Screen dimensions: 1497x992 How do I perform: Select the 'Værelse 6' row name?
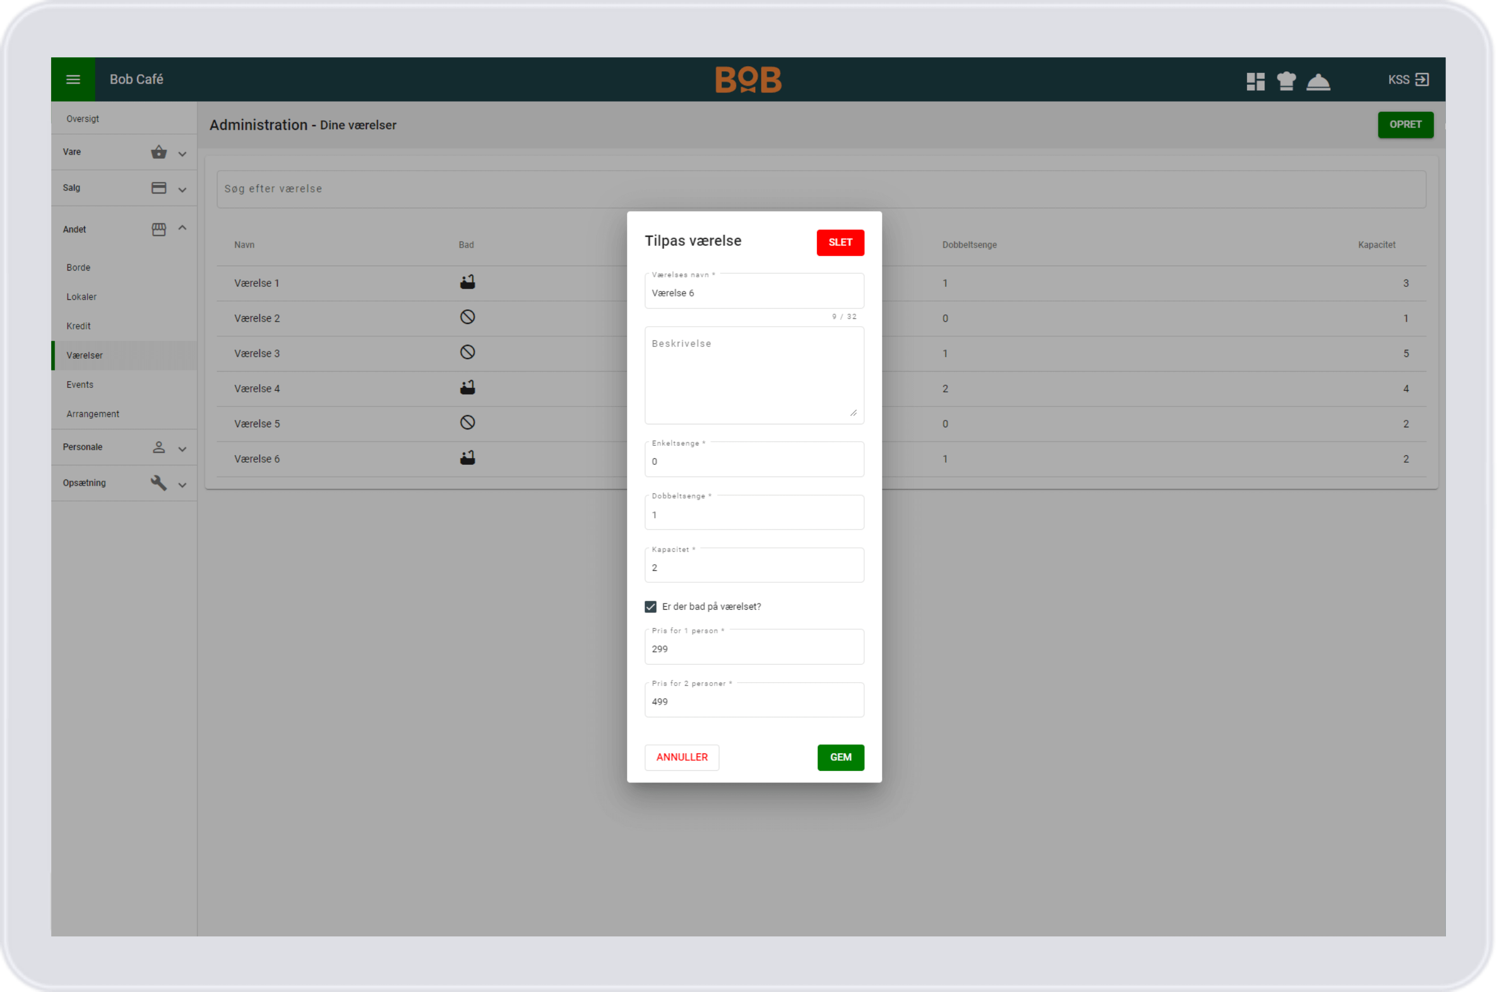[x=257, y=459]
